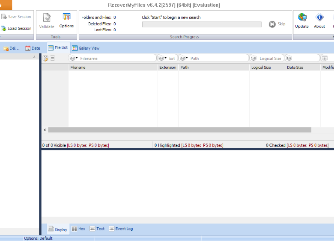Sort by the Logical Size column header
This screenshot has height=241, width=334.
pos(267,68)
